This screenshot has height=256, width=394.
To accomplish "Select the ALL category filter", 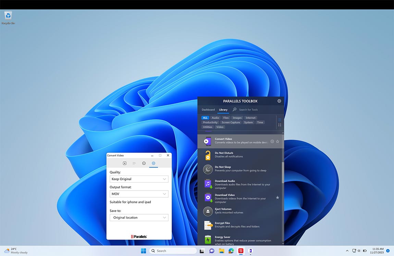I will [205, 118].
